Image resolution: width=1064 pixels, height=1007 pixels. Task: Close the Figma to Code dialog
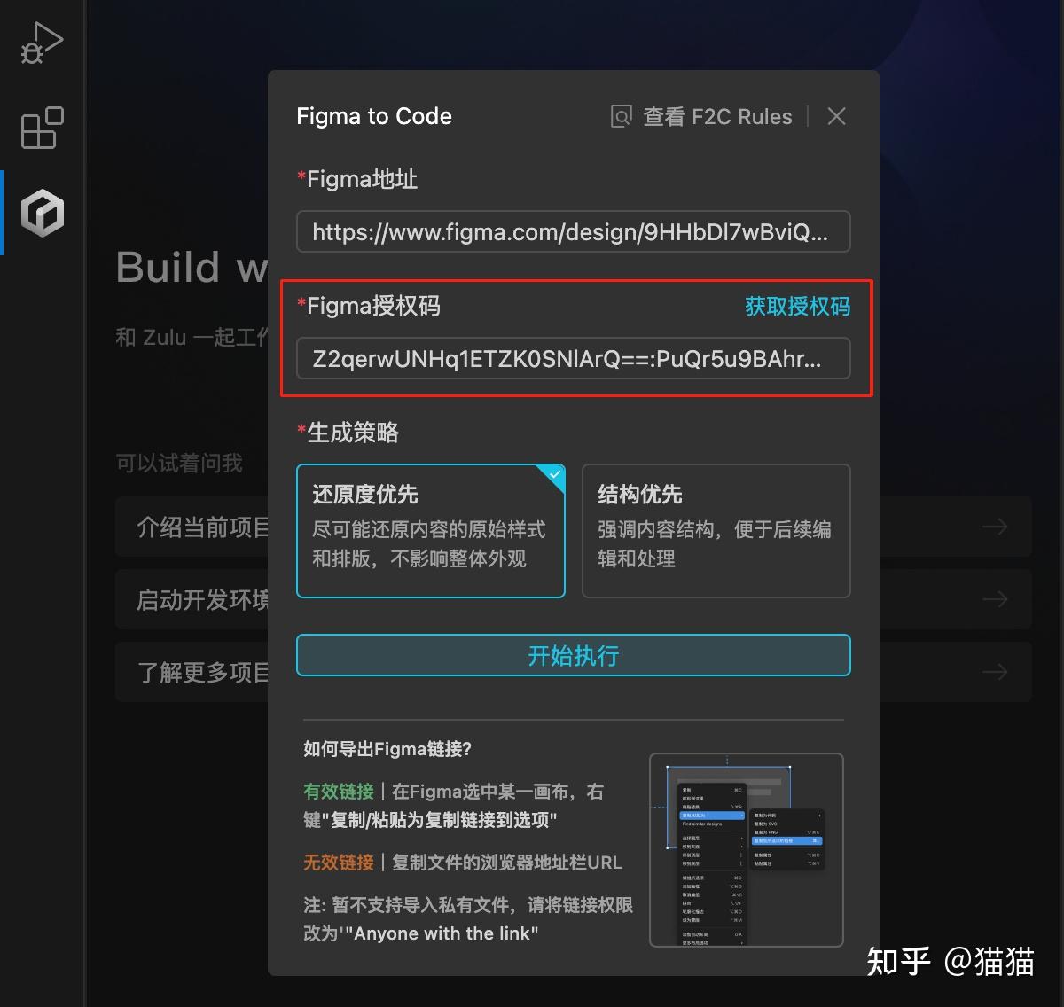point(836,116)
